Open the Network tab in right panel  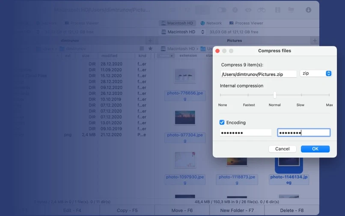pos(211,23)
